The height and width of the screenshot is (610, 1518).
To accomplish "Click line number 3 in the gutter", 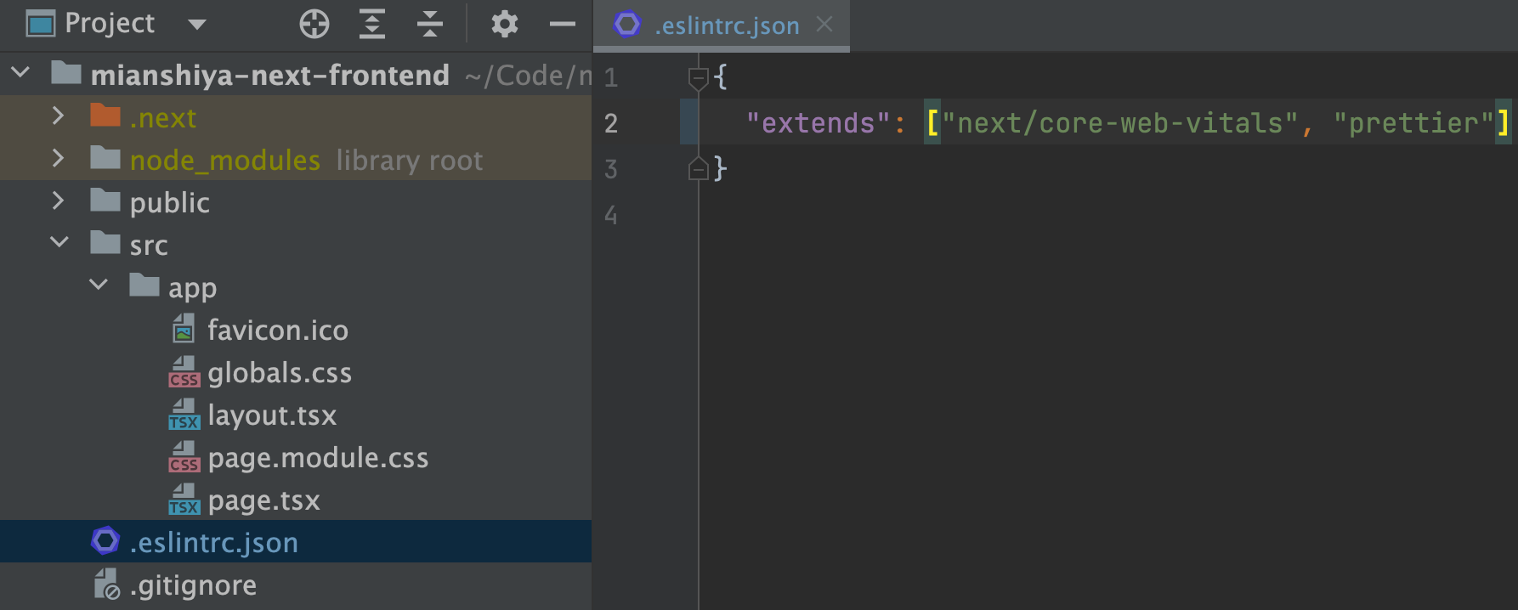I will (x=610, y=169).
